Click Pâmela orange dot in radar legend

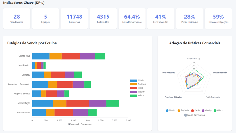coord(179,111)
